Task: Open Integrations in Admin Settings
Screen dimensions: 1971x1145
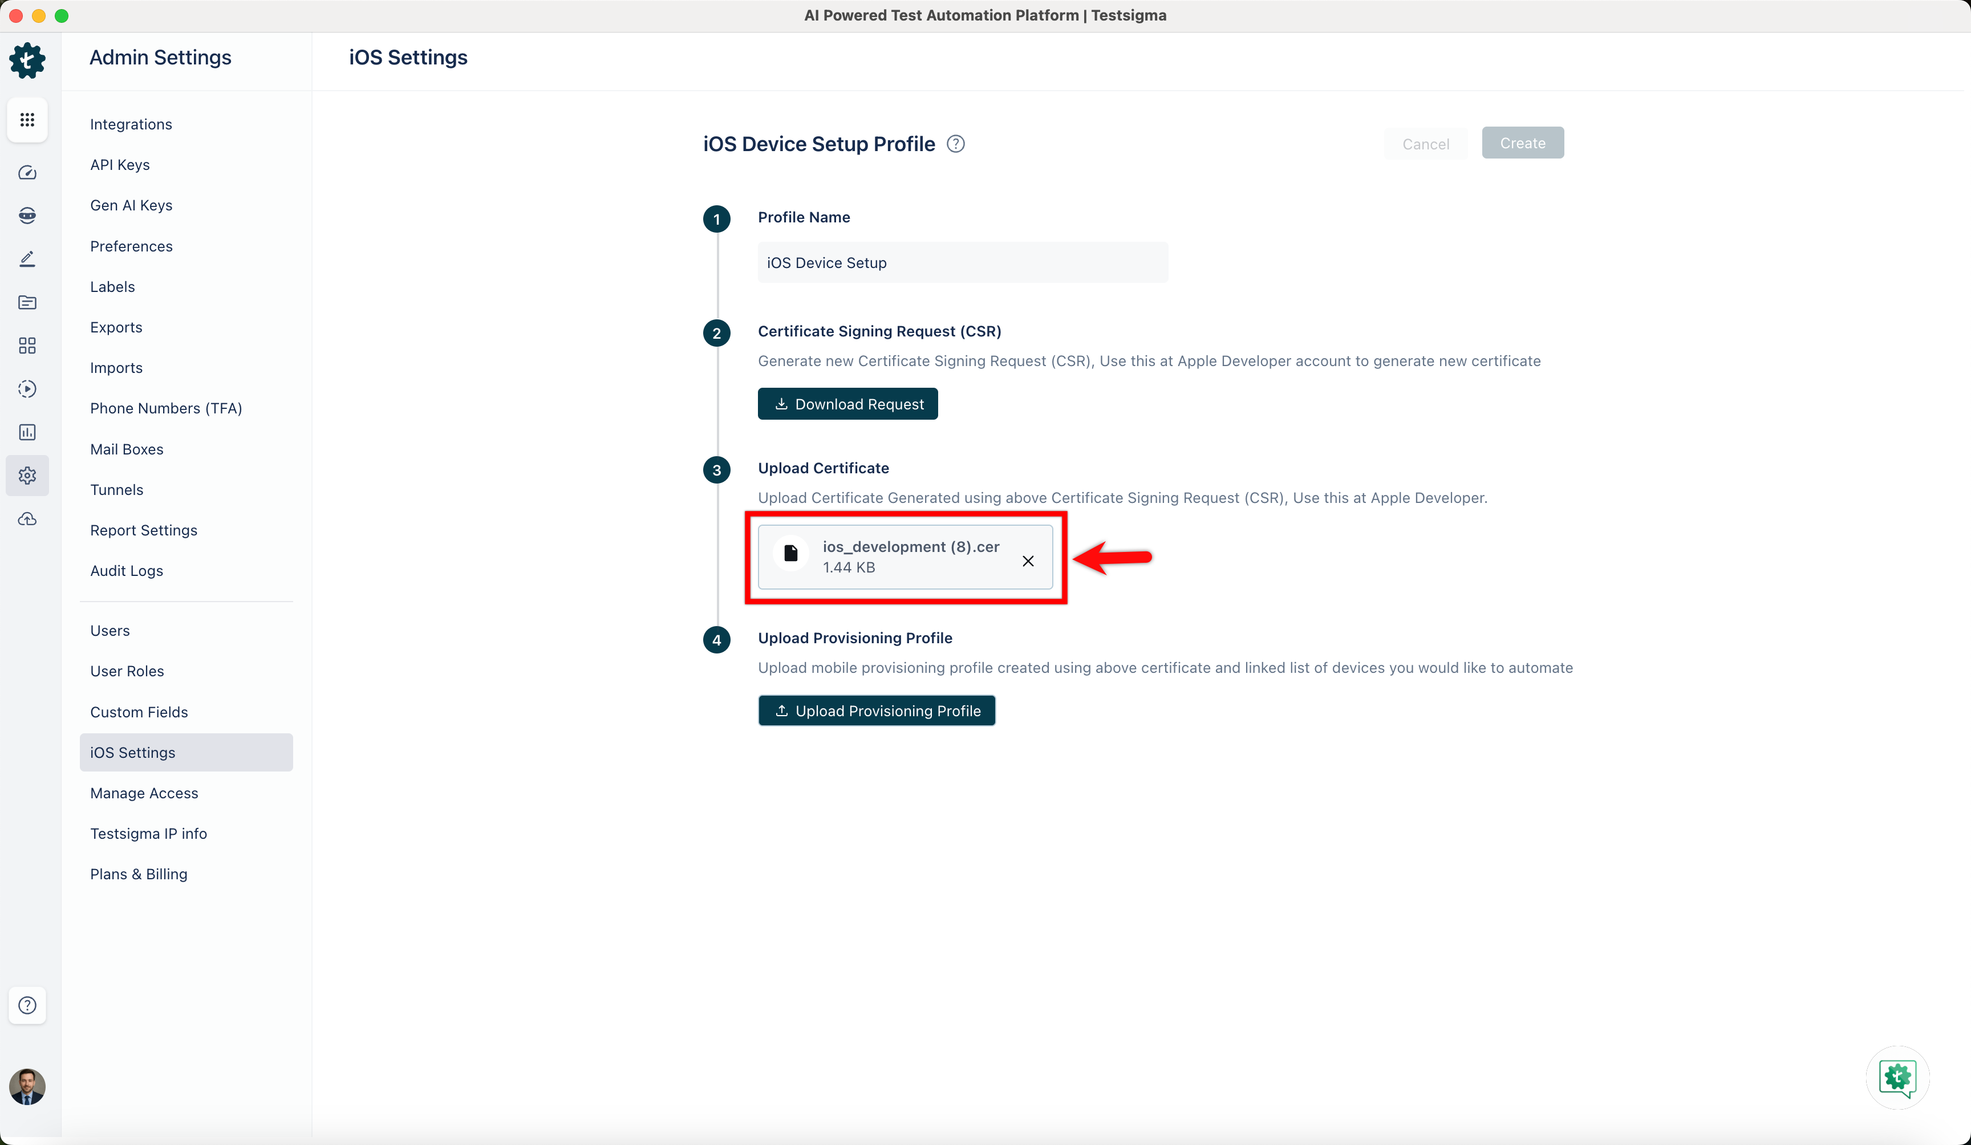Action: coord(131,124)
